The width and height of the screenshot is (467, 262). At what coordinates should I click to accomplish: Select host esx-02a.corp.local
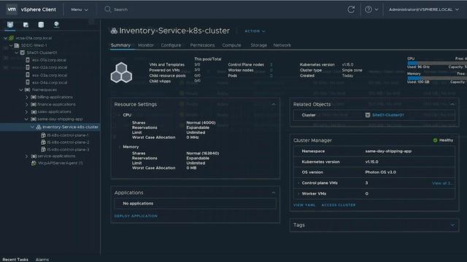50,68
